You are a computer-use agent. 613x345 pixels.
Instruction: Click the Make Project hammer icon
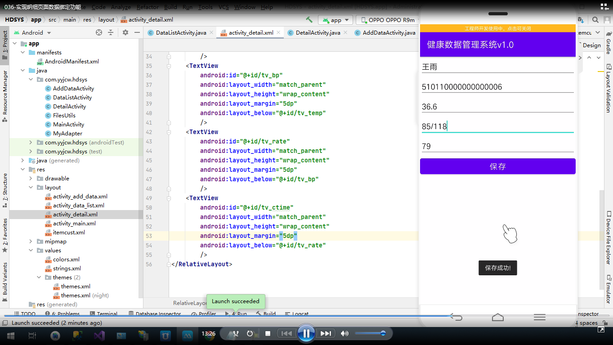309,20
